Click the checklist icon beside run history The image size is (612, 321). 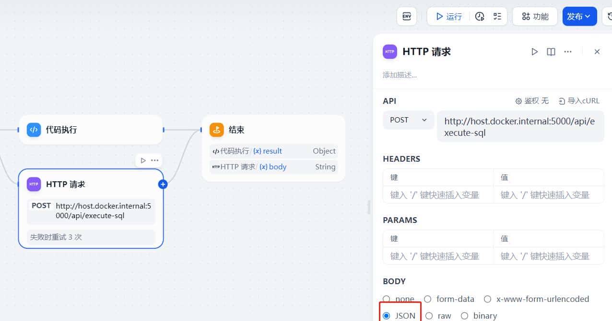pos(497,16)
